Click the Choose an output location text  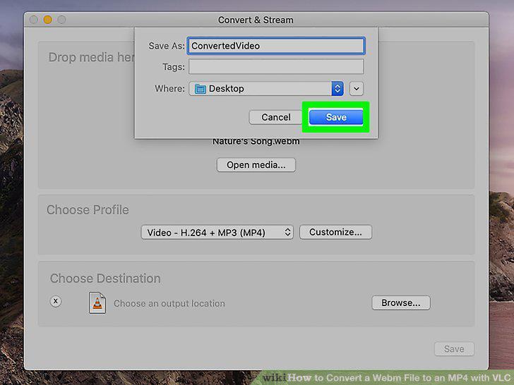pos(169,303)
